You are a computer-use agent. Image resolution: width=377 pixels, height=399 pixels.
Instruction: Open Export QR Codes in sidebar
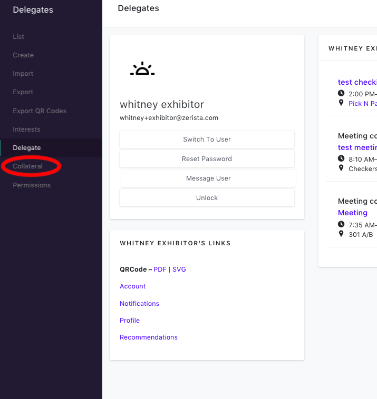point(40,111)
